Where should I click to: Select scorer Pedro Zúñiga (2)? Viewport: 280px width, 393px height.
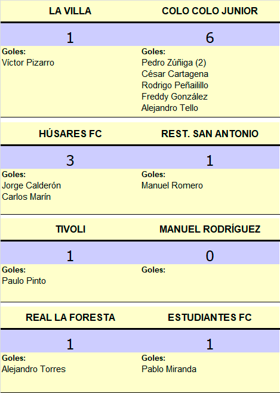(x=174, y=63)
